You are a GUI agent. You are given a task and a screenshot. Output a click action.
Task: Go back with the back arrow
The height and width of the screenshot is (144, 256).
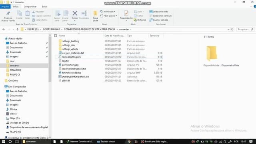pos(4,29)
